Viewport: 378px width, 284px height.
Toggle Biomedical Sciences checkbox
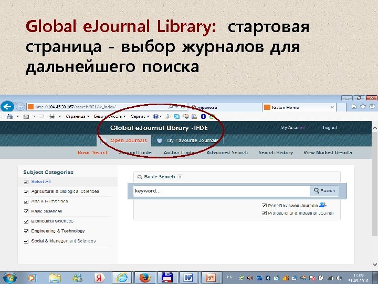[26, 221]
